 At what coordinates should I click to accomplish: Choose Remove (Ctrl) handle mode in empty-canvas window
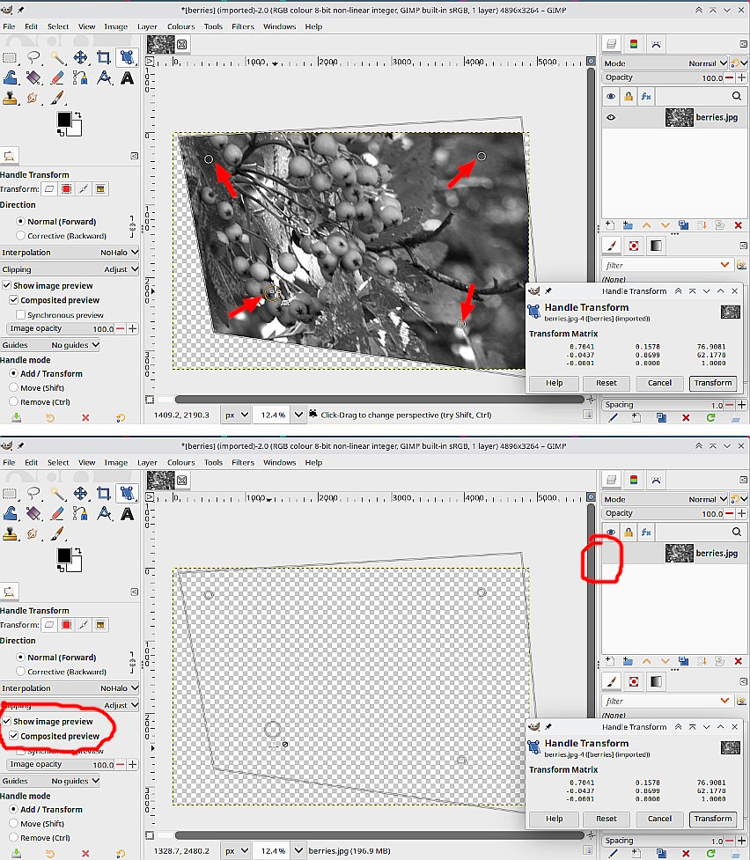40,838
